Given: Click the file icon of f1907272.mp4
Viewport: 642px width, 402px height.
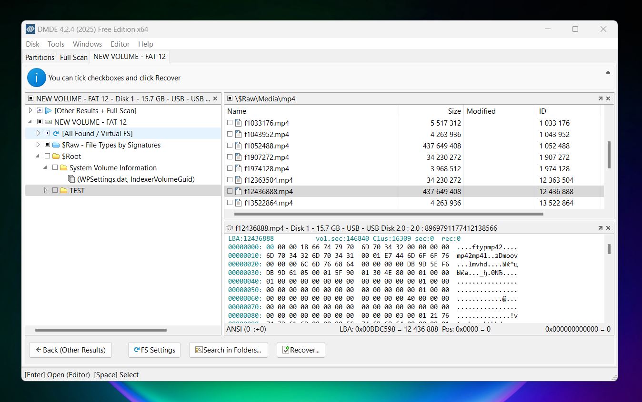Looking at the screenshot, I should click(239, 157).
